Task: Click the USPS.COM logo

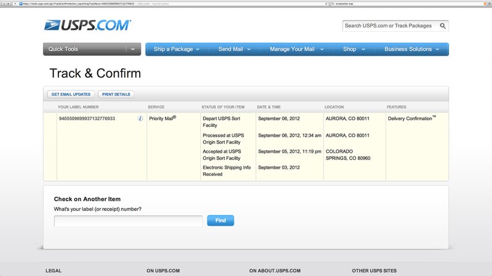Action: (x=87, y=25)
